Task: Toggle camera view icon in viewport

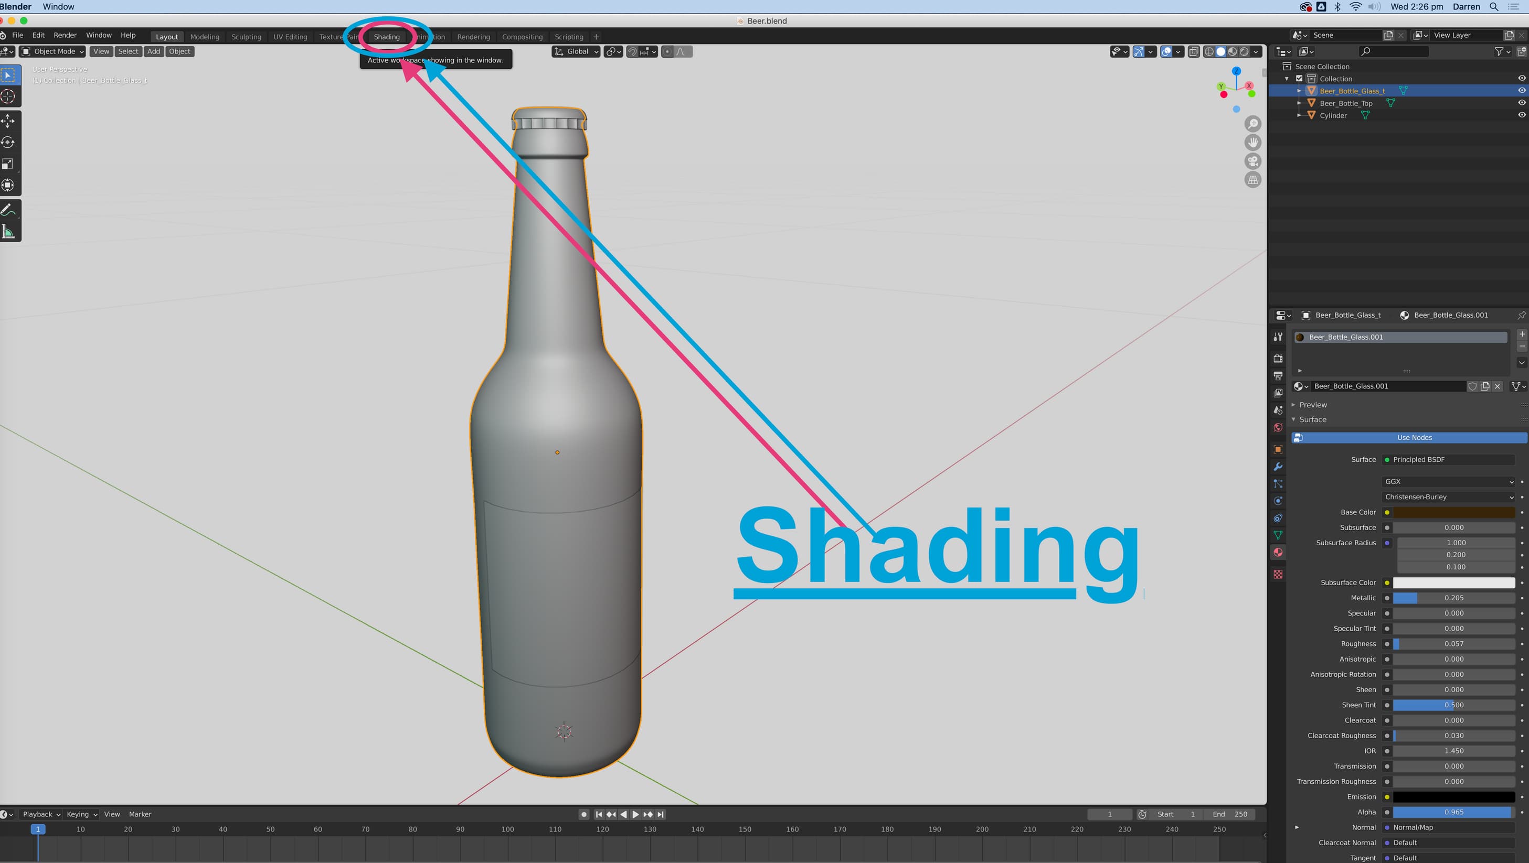Action: click(1252, 161)
